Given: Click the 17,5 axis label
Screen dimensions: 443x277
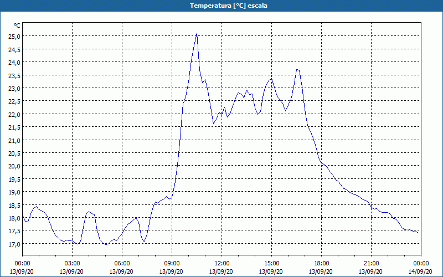Looking at the screenshot, I should point(14,231).
